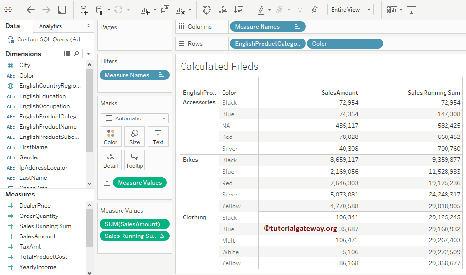Open Presentation Mode from the toolbar
The width and height of the screenshot is (466, 275).
[412, 10]
